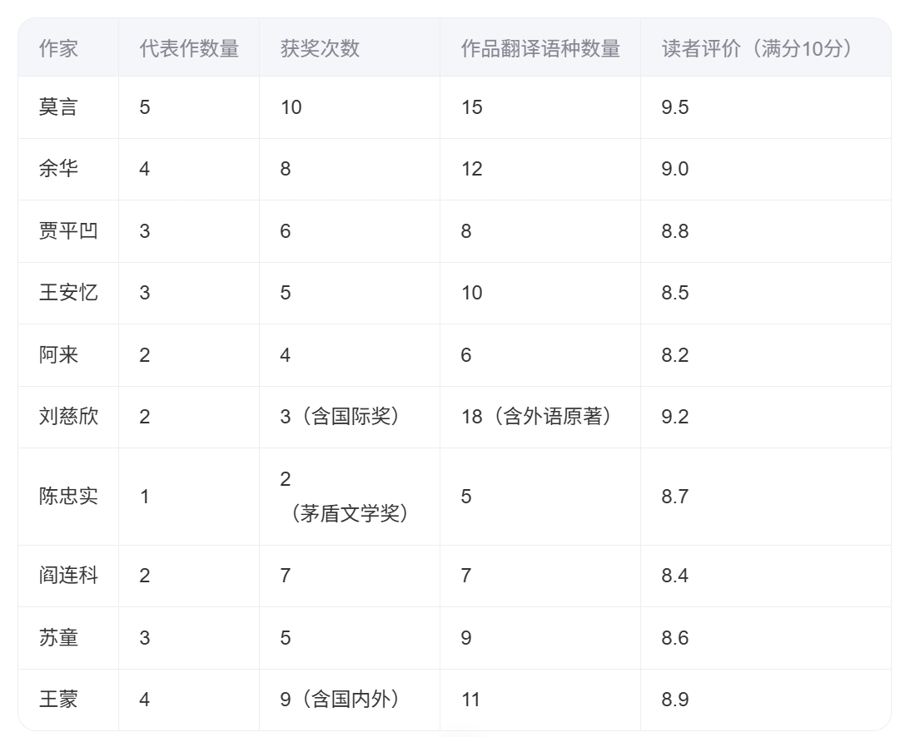Select the 王蒙 name cell
The image size is (905, 737).
[x=58, y=700]
